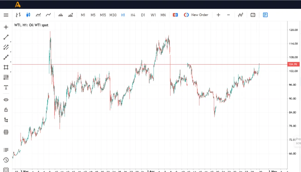Toggle the objects lock icon

tap(6, 110)
